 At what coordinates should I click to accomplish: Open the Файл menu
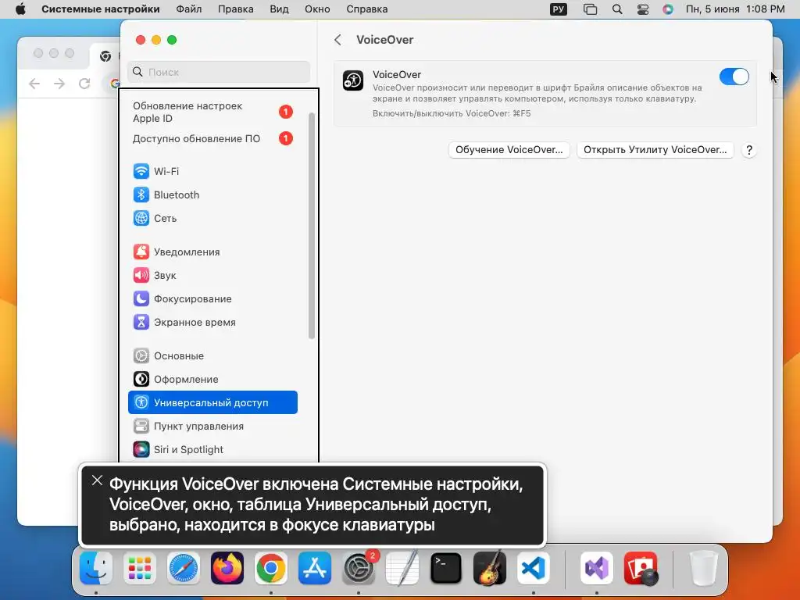click(x=189, y=9)
